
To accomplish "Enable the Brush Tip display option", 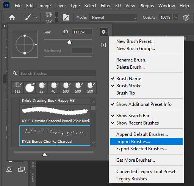I will tap(146, 93).
